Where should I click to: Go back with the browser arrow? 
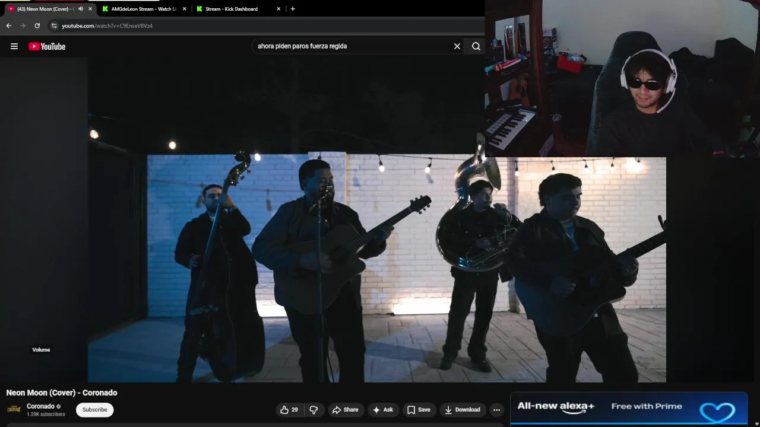pyautogui.click(x=8, y=26)
